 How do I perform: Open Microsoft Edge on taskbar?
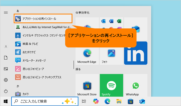[x=107, y=101]
